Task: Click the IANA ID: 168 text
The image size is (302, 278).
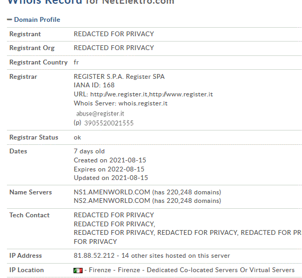Action: (x=94, y=85)
